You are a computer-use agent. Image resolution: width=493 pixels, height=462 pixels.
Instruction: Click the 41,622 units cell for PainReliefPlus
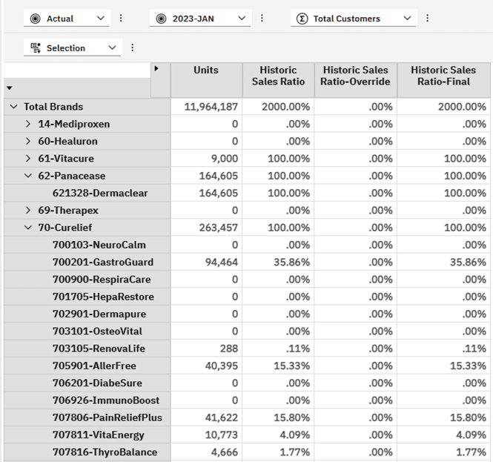click(x=206, y=418)
